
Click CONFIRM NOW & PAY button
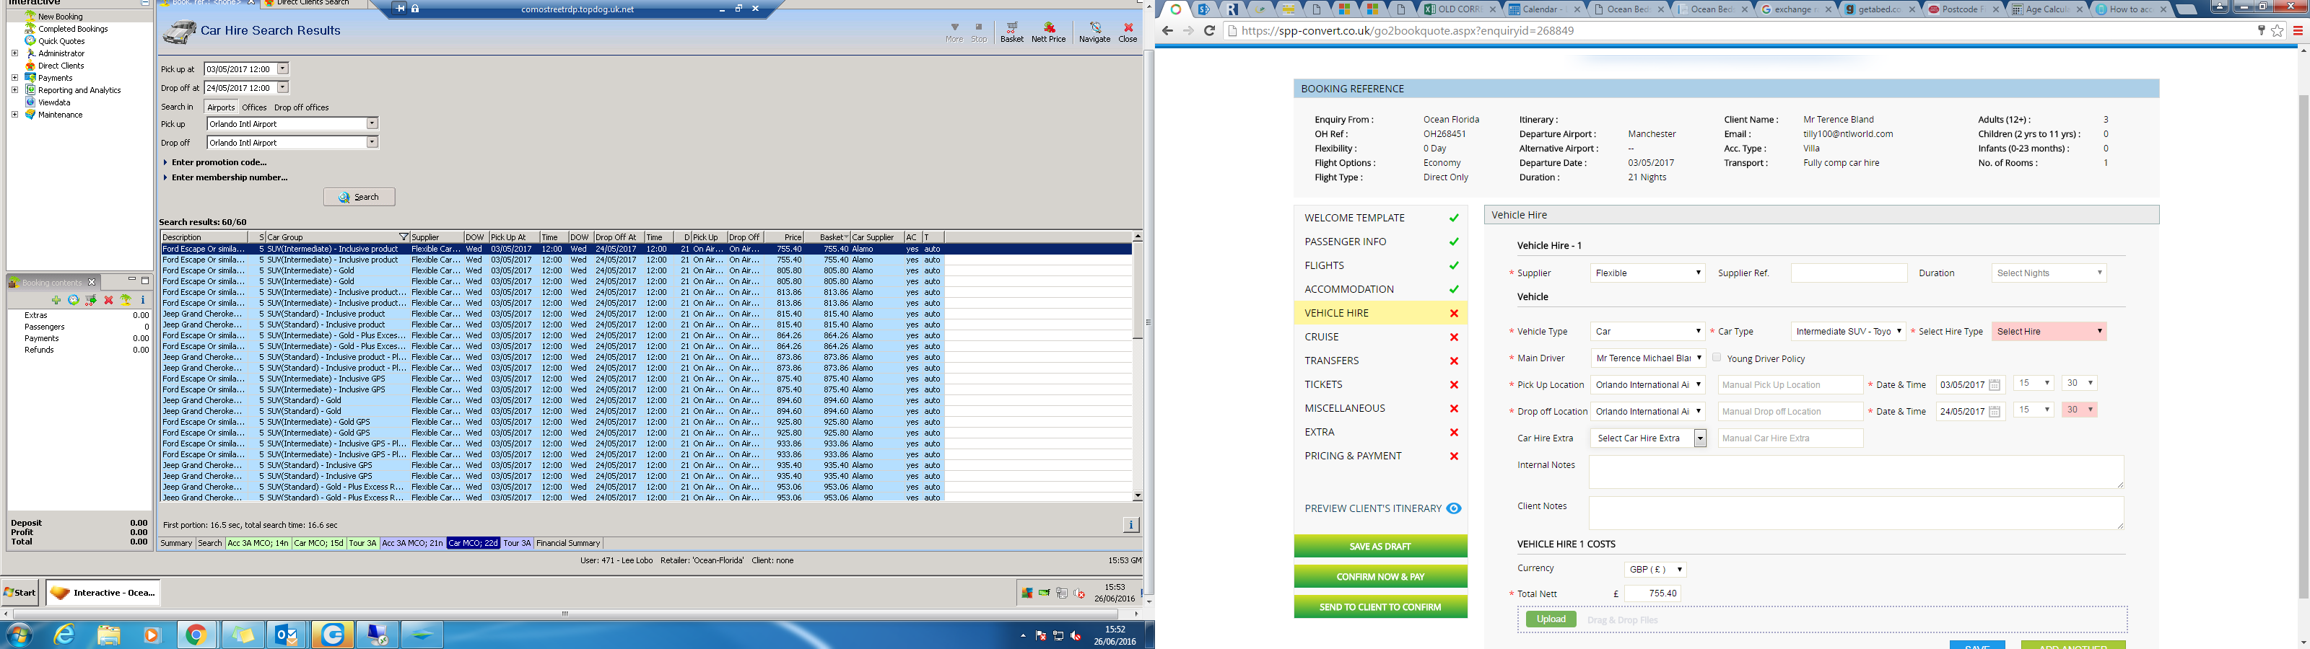[x=1380, y=576]
